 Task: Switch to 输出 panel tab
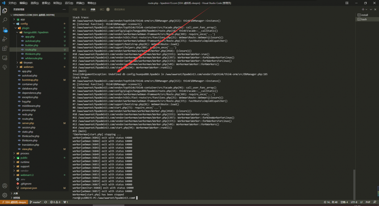84,9
